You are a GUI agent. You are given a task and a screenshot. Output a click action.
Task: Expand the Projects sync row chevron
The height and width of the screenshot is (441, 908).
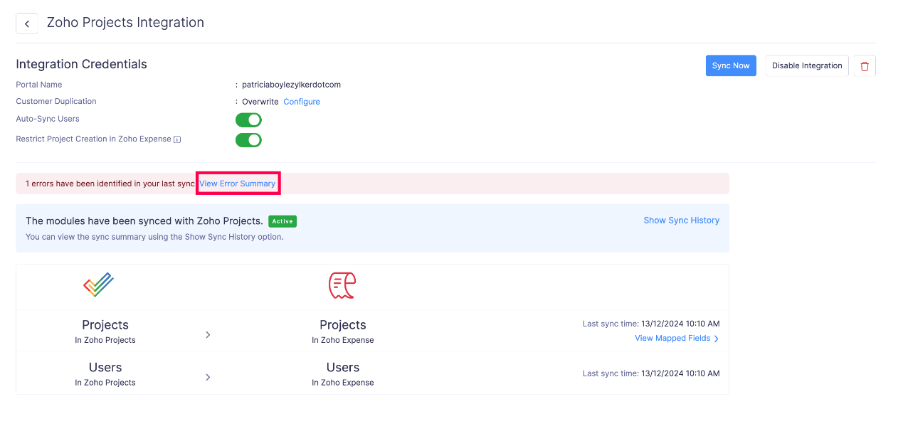(208, 334)
